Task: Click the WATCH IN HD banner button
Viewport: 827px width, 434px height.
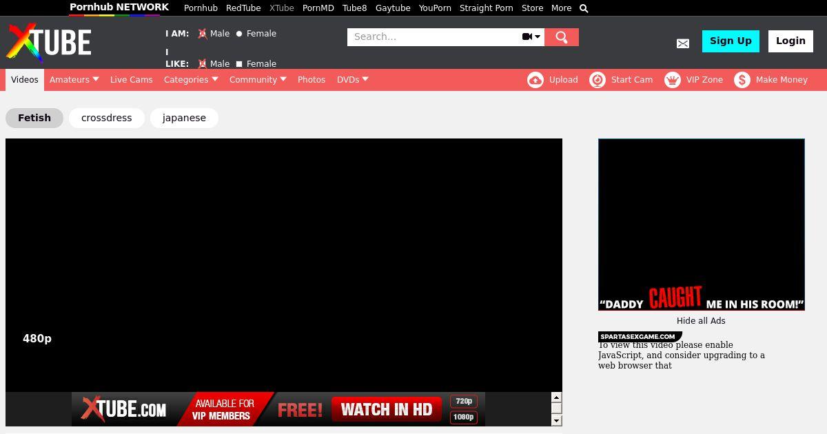Action: tap(386, 409)
